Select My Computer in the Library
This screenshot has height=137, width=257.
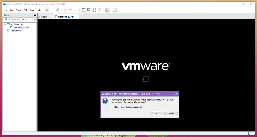pos(17,24)
